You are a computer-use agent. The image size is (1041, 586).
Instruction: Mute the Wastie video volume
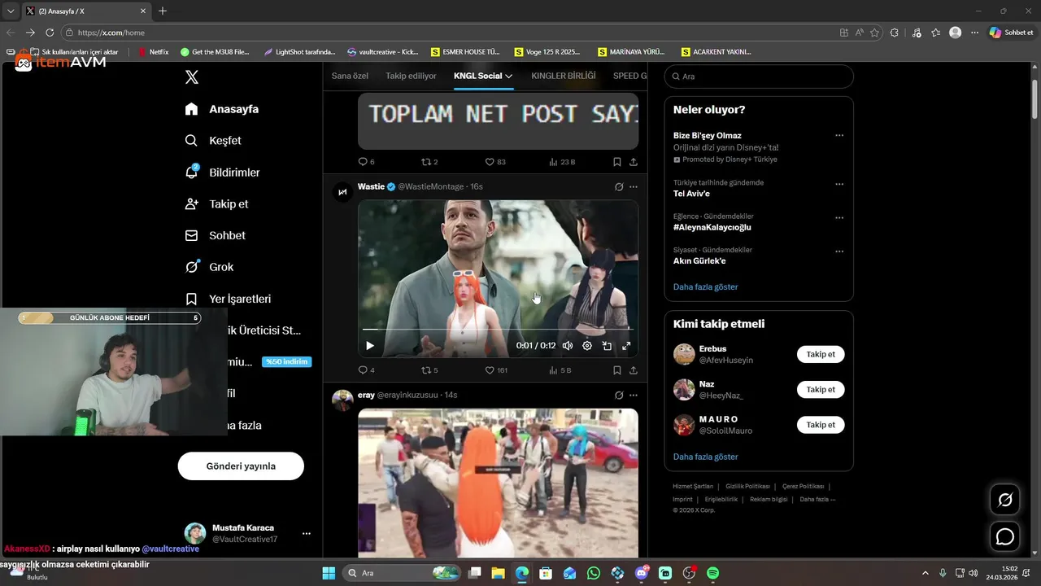point(567,346)
